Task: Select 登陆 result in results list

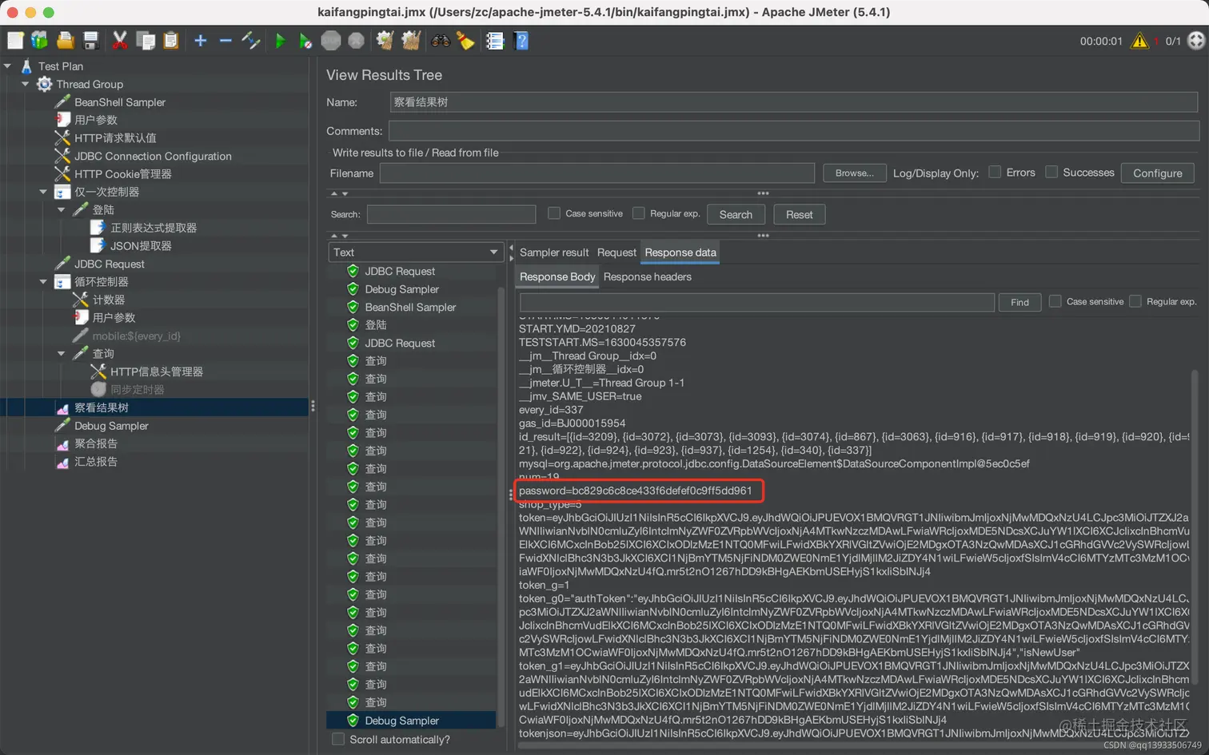Action: [376, 325]
